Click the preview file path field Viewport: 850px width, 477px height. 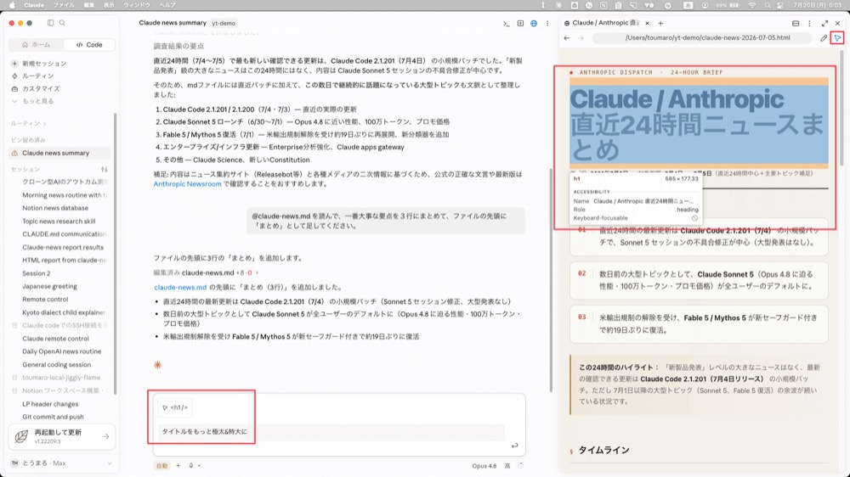click(x=704, y=38)
